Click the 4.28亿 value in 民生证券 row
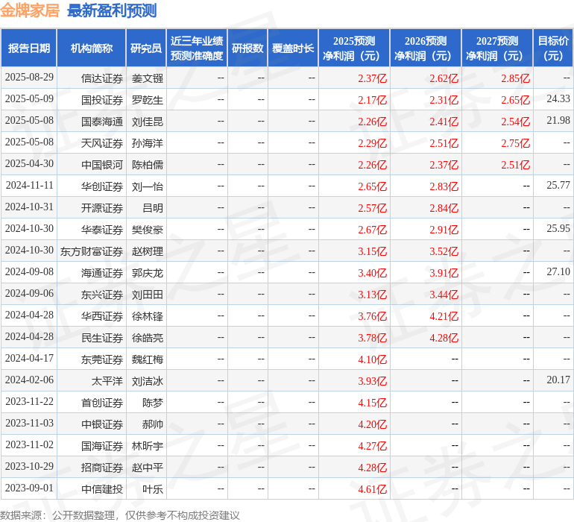574x522 pixels. [444, 338]
